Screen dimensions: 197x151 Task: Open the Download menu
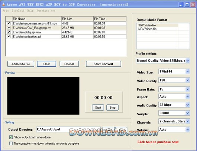(x=18, y=11)
